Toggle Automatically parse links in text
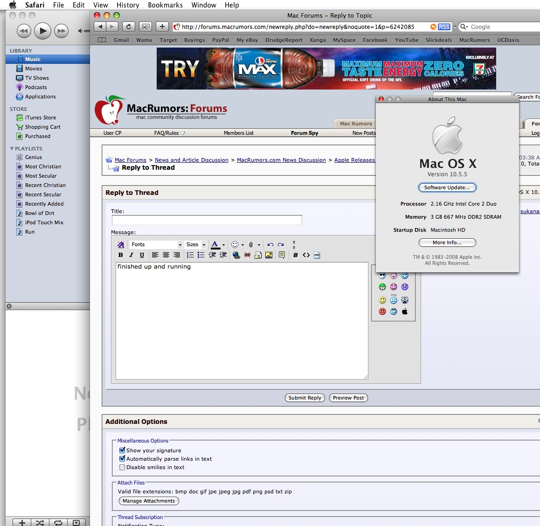 click(122, 458)
